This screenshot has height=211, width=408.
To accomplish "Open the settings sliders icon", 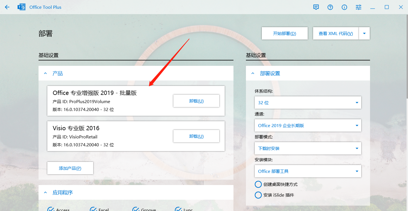I will click(x=358, y=7).
